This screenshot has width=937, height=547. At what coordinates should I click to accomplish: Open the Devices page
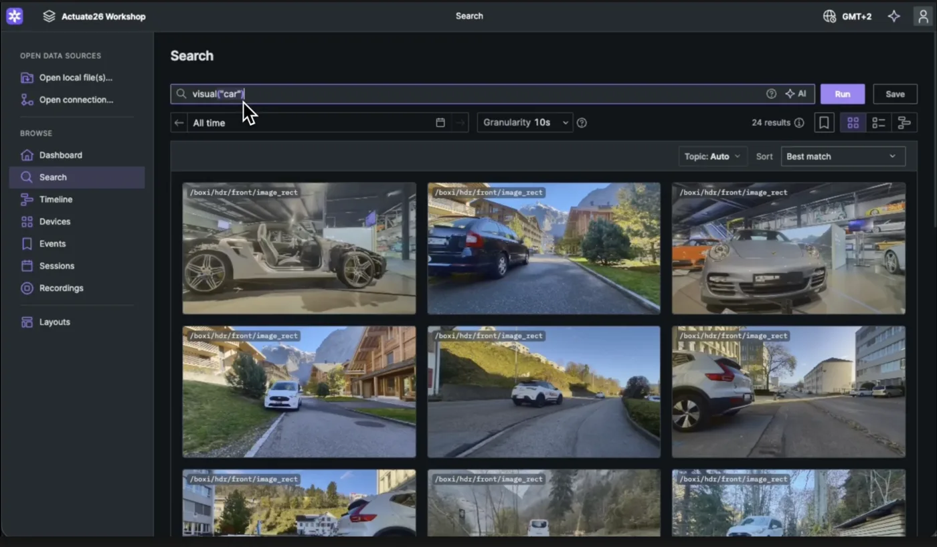77,221
